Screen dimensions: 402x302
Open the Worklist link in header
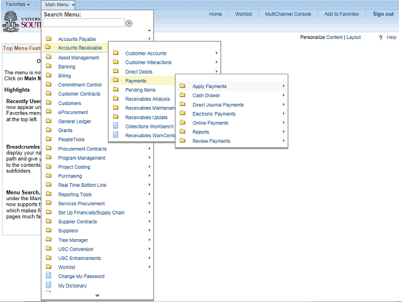coord(244,14)
